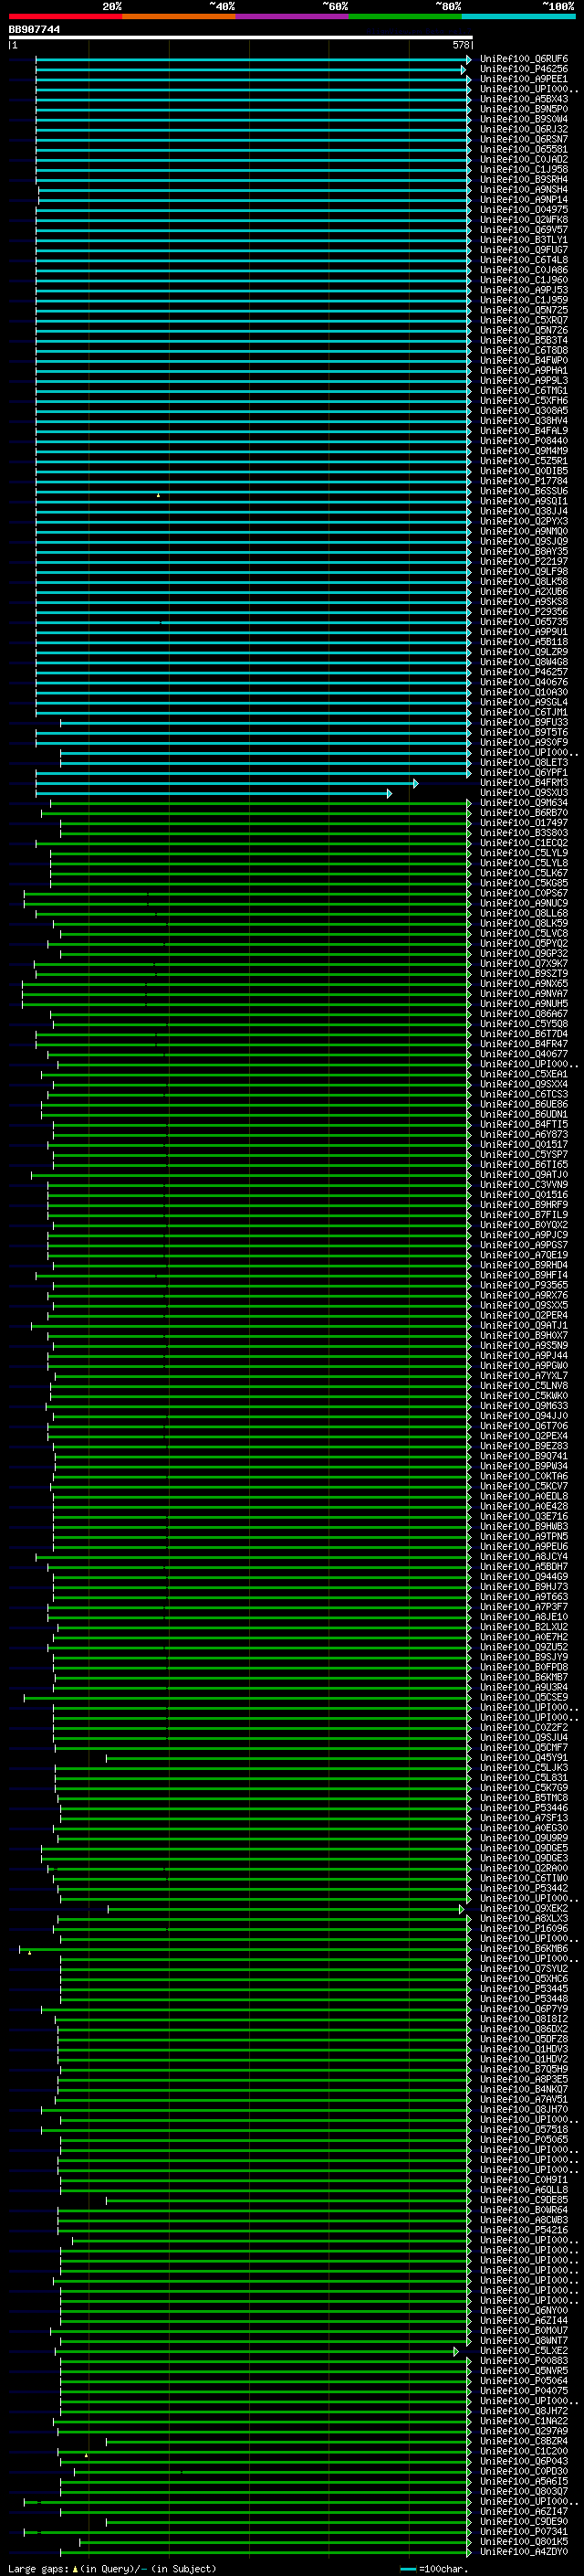Screen dimensions: 584x2576
Task: Click the cyan alignment bar for Q6RUF6
Action: (x=253, y=60)
